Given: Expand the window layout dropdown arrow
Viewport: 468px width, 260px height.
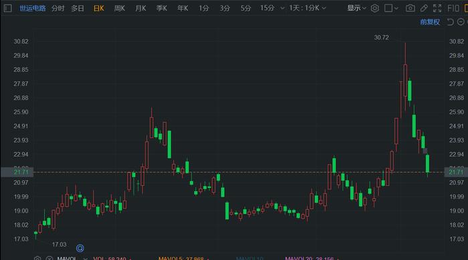Looking at the screenshot, I should 396,9.
